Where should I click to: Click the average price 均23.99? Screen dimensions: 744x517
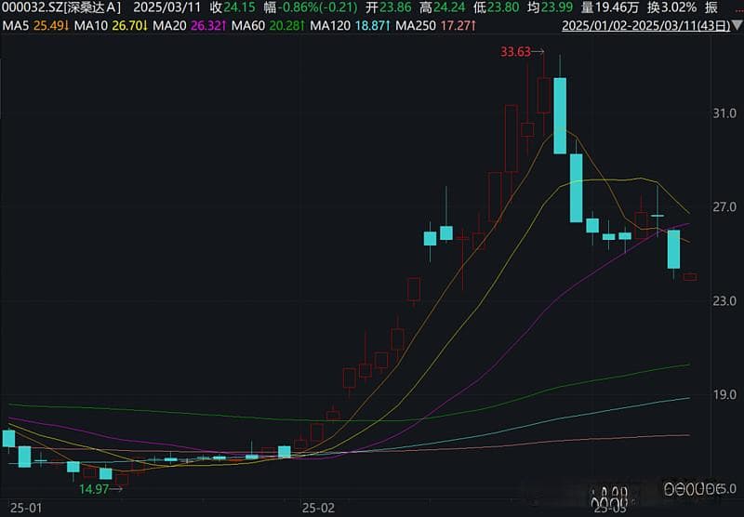tap(550, 7)
